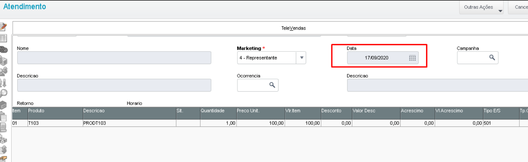The width and height of the screenshot is (528, 162).
Task: Click the Produto column header
Action: click(x=55, y=113)
